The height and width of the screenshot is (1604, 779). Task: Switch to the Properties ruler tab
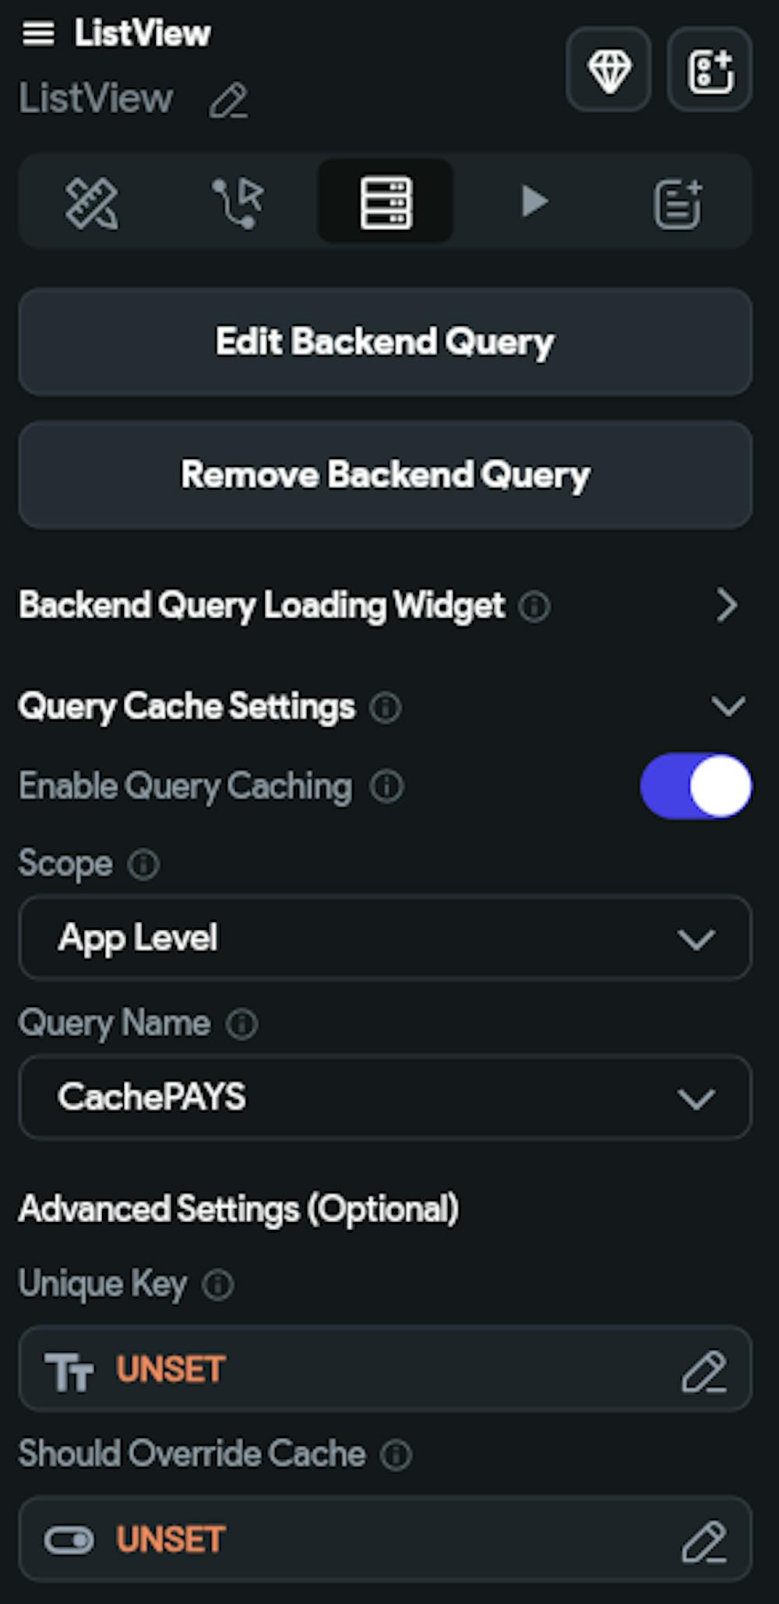point(92,202)
